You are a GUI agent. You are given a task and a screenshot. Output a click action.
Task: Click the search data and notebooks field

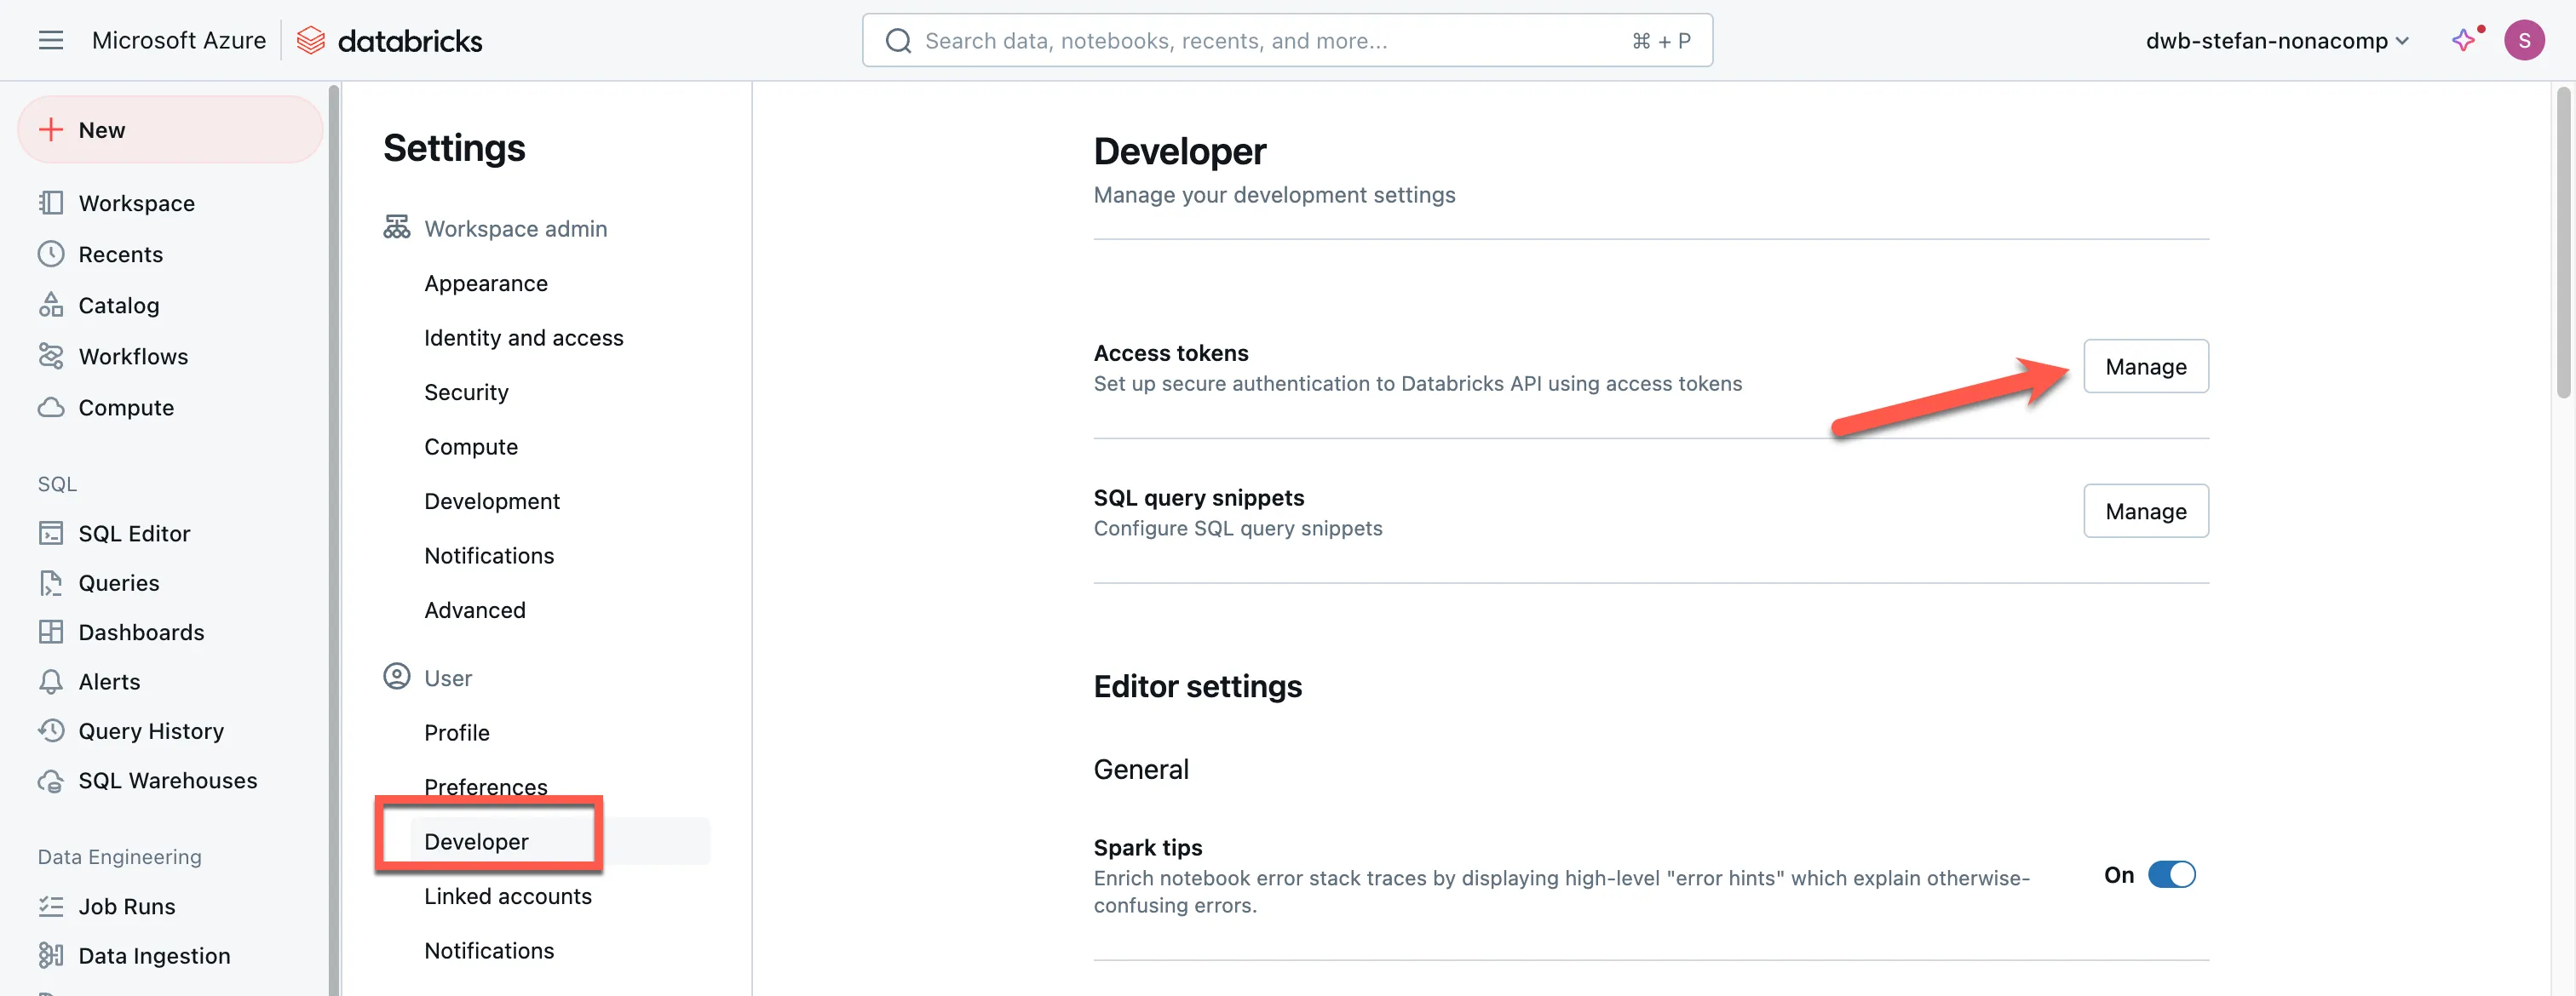coord(1286,40)
